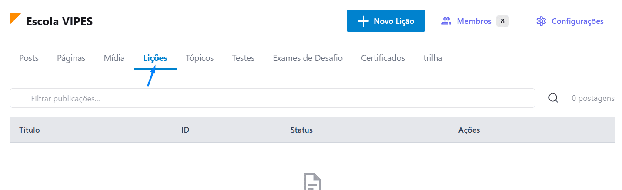
Task: Create a new lesson with Novo Lição
Action: point(385,21)
